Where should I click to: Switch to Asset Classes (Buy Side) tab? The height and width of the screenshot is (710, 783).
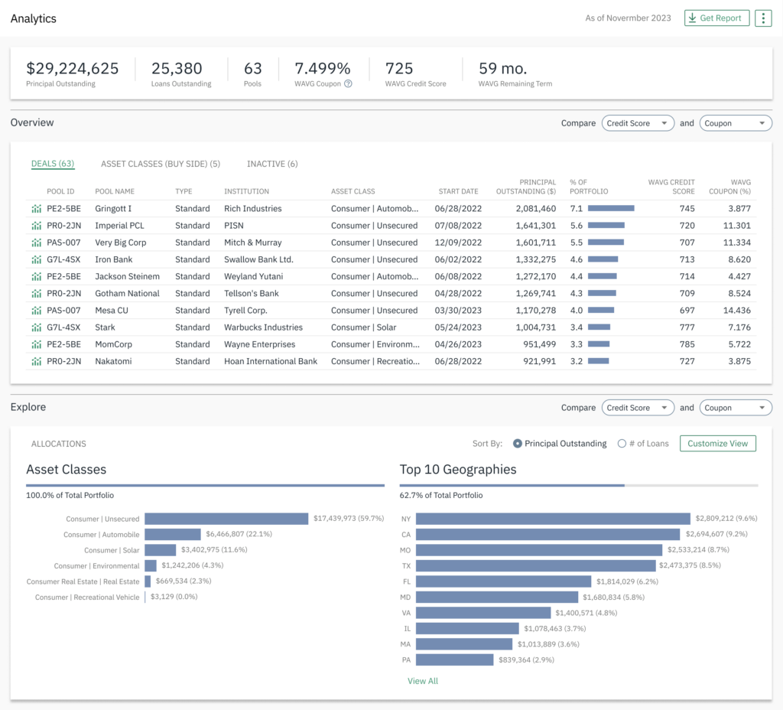click(x=160, y=164)
